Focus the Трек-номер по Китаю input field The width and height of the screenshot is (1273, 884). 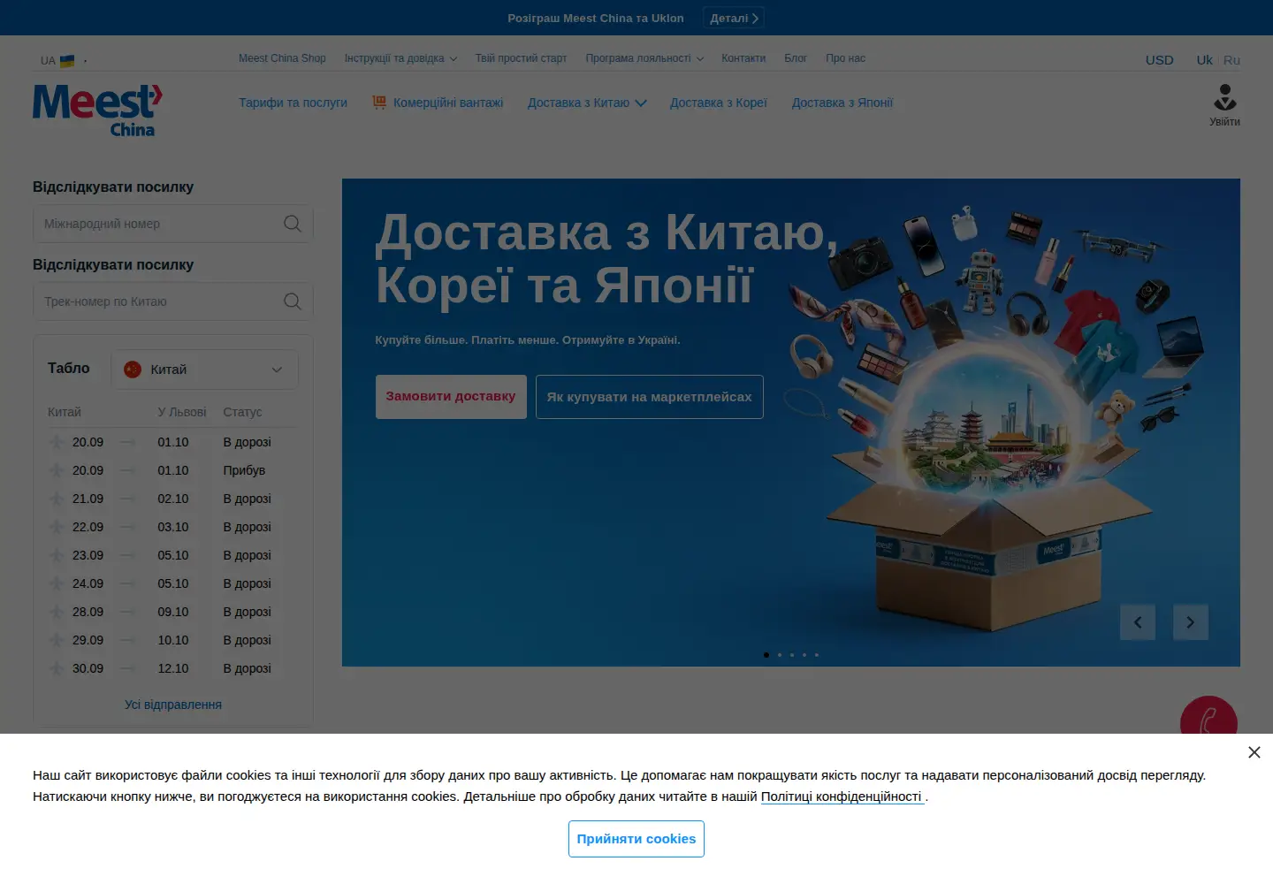coord(173,301)
